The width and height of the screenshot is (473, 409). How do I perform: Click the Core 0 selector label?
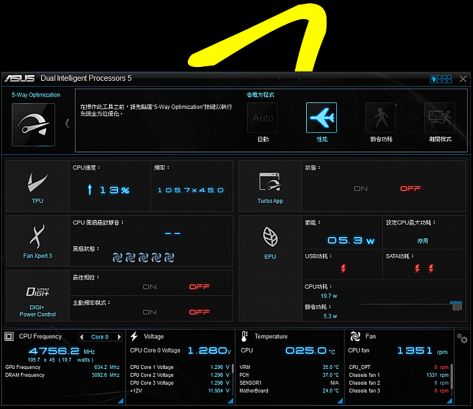[100, 337]
